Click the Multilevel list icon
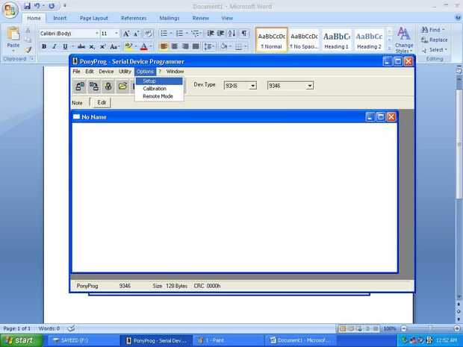Image resolution: width=463 pixels, height=347 pixels. tap(195, 34)
